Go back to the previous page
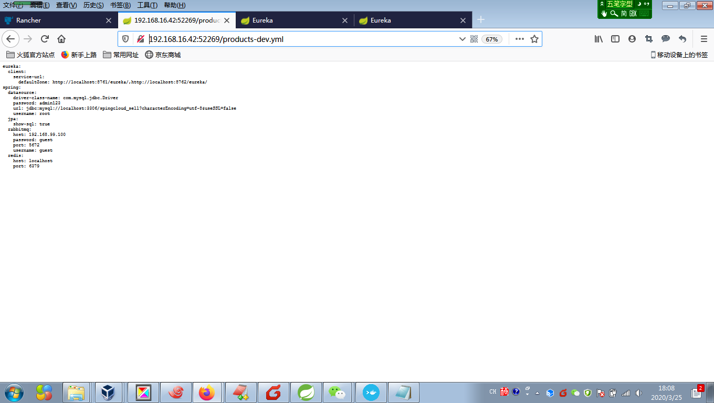Image resolution: width=714 pixels, height=403 pixels. click(x=10, y=39)
